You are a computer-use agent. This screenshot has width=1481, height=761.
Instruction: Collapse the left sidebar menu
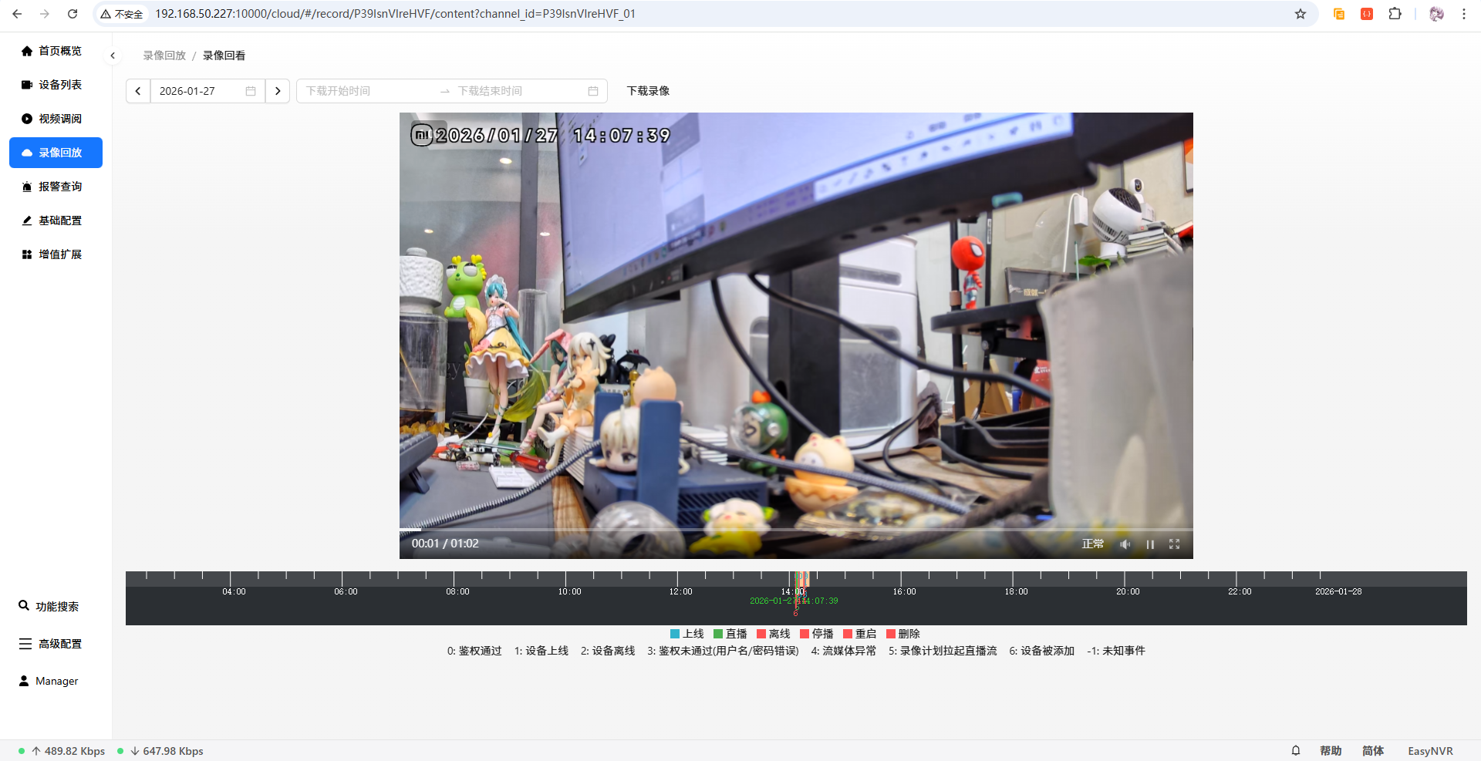click(x=113, y=56)
